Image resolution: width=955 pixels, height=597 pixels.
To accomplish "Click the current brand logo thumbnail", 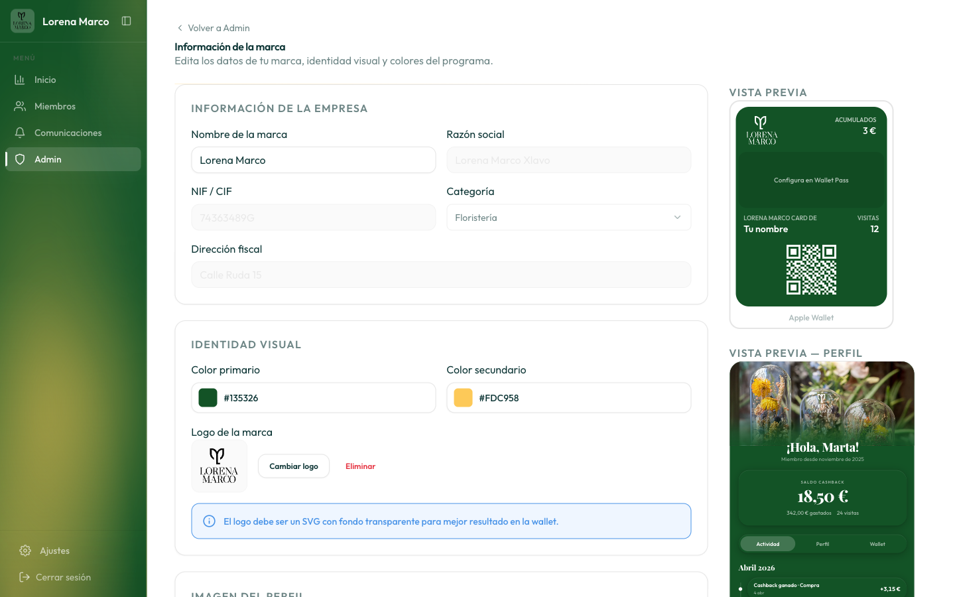I will [219, 466].
